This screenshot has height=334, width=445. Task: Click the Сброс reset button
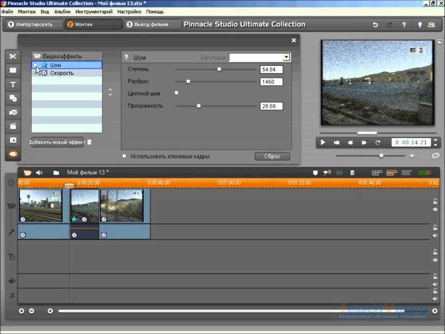272,156
